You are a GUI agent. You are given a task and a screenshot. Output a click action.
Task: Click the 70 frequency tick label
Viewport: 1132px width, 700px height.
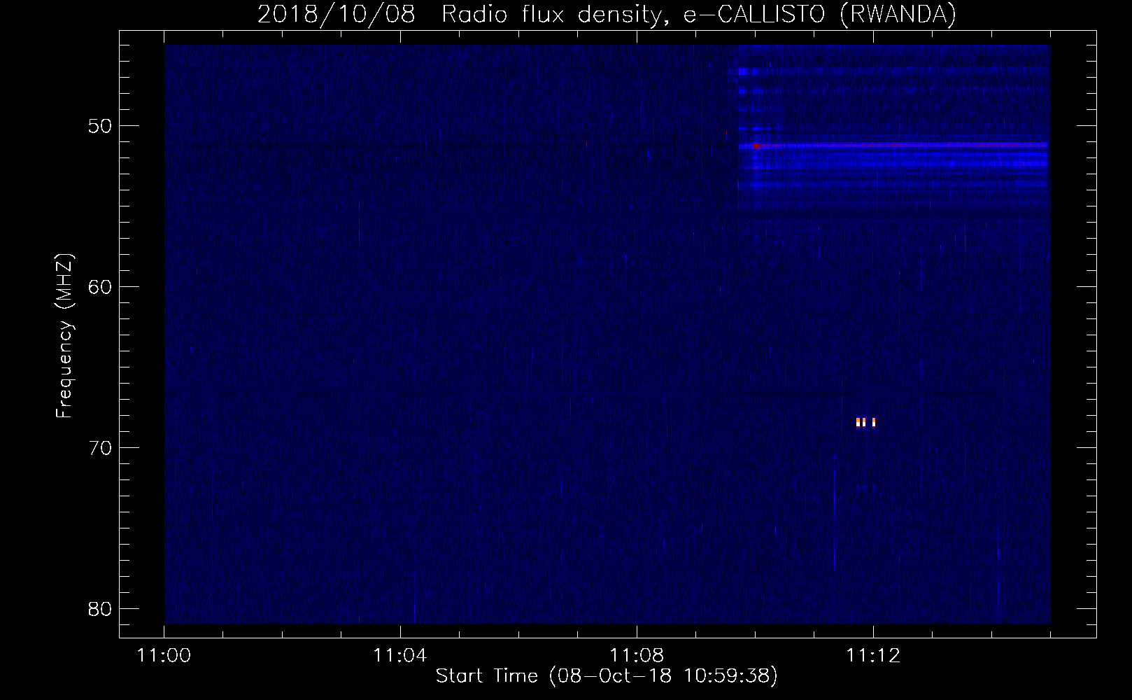tap(101, 448)
